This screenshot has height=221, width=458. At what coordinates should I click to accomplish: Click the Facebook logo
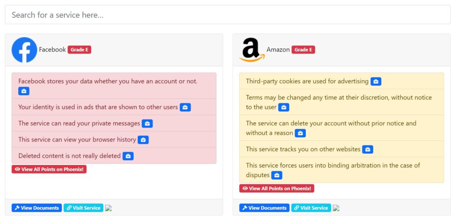[x=25, y=50]
